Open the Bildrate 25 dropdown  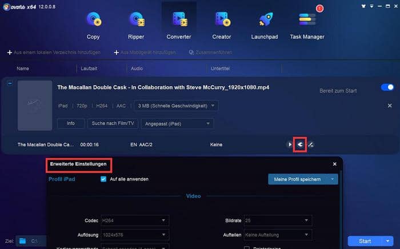click(278, 220)
